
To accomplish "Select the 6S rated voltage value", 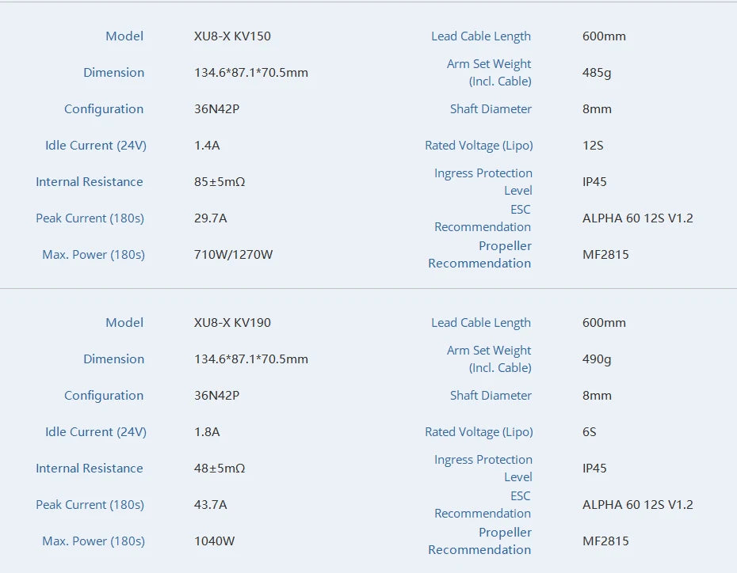I will pos(590,432).
